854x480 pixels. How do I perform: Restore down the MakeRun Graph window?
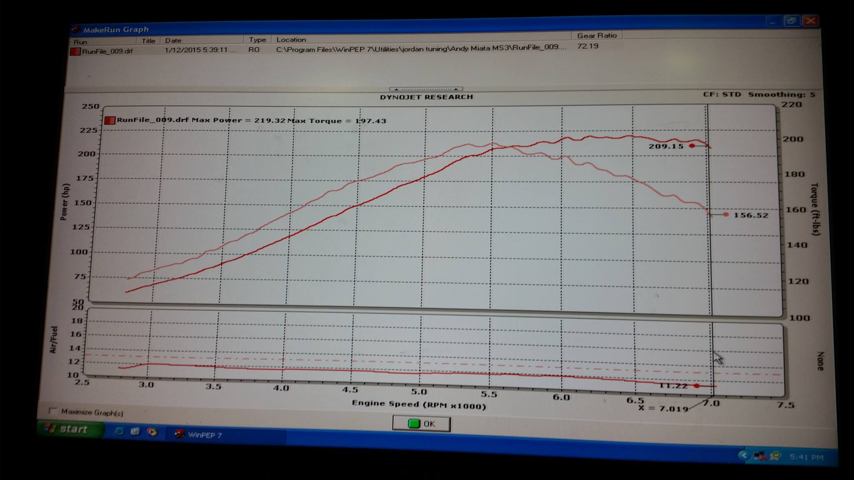click(x=791, y=21)
